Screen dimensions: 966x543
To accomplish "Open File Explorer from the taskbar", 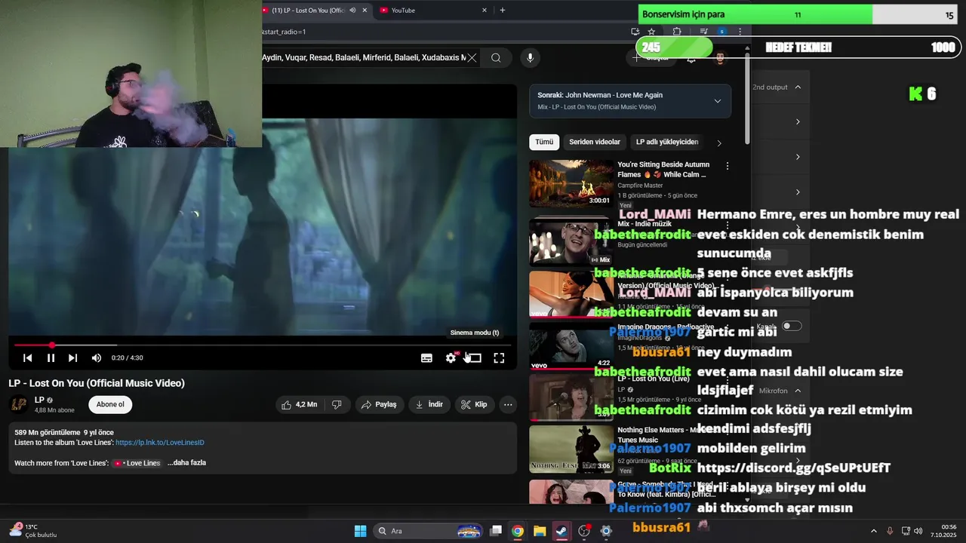I will (540, 531).
